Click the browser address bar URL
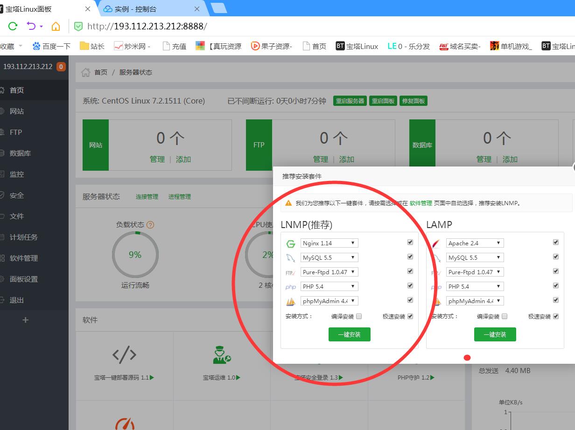The height and width of the screenshot is (430, 575). 147,26
